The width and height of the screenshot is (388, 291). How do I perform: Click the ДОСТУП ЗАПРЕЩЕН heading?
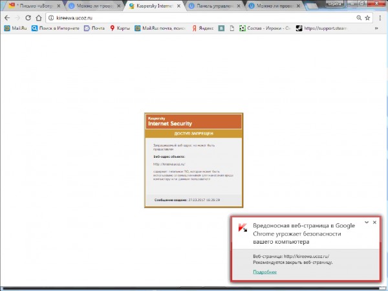click(x=194, y=133)
